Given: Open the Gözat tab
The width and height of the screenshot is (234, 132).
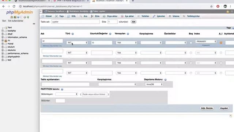Looking at the screenshot, I should pyautogui.click(x=47, y=16).
